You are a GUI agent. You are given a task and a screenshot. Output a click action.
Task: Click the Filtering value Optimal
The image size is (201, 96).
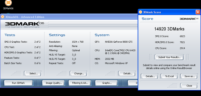click(76, 50)
